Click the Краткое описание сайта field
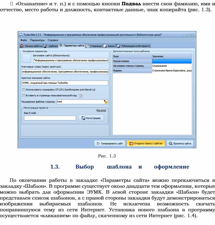Screen dimensions: 215x225 coord(65,83)
